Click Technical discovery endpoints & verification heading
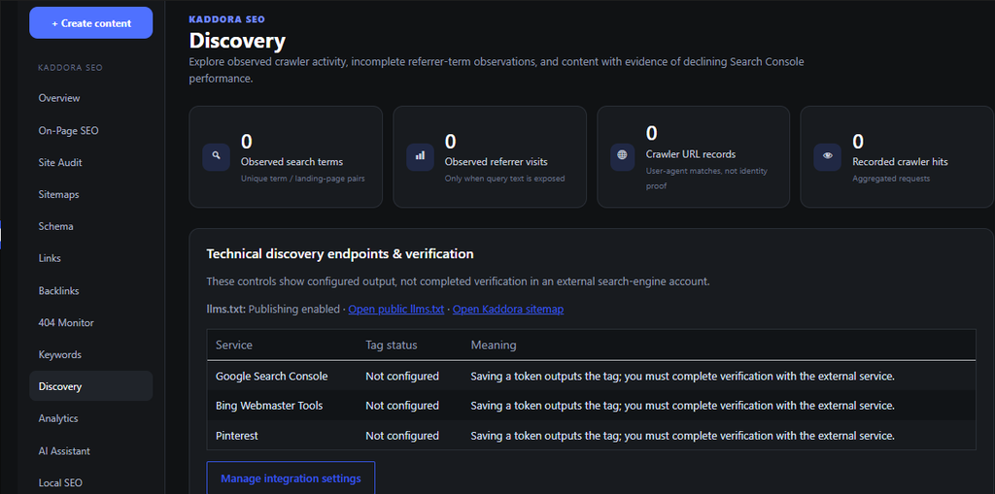The height and width of the screenshot is (494, 995). click(x=340, y=254)
